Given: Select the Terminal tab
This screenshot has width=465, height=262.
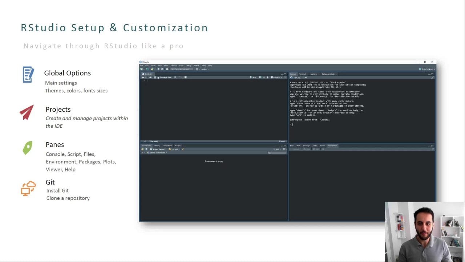Looking at the screenshot, I should click(303, 74).
